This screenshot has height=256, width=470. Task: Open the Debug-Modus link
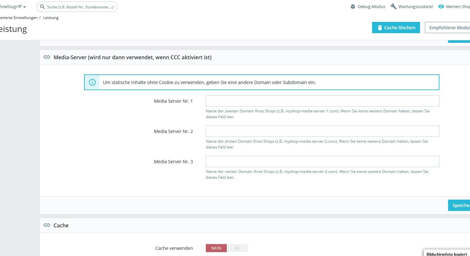368,6
